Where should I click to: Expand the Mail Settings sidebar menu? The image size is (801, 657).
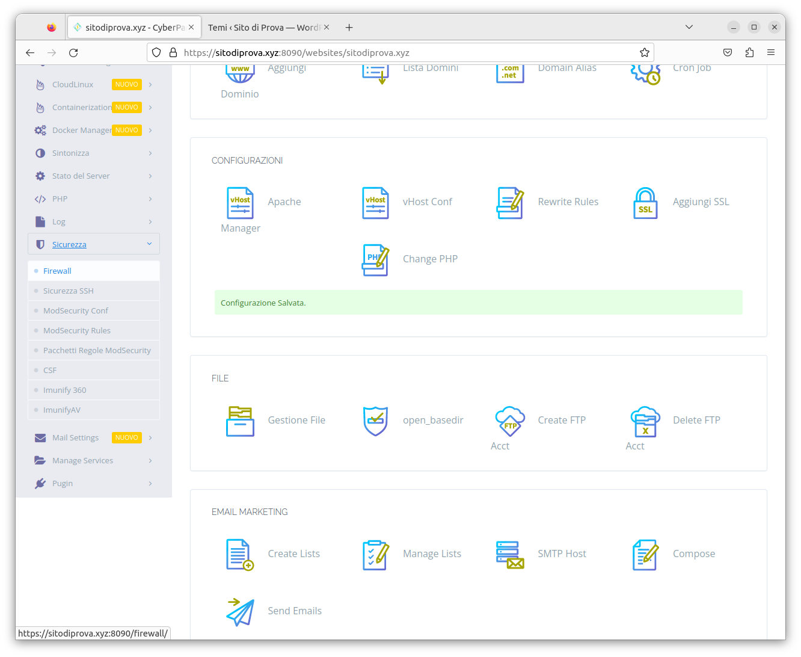pyautogui.click(x=94, y=438)
